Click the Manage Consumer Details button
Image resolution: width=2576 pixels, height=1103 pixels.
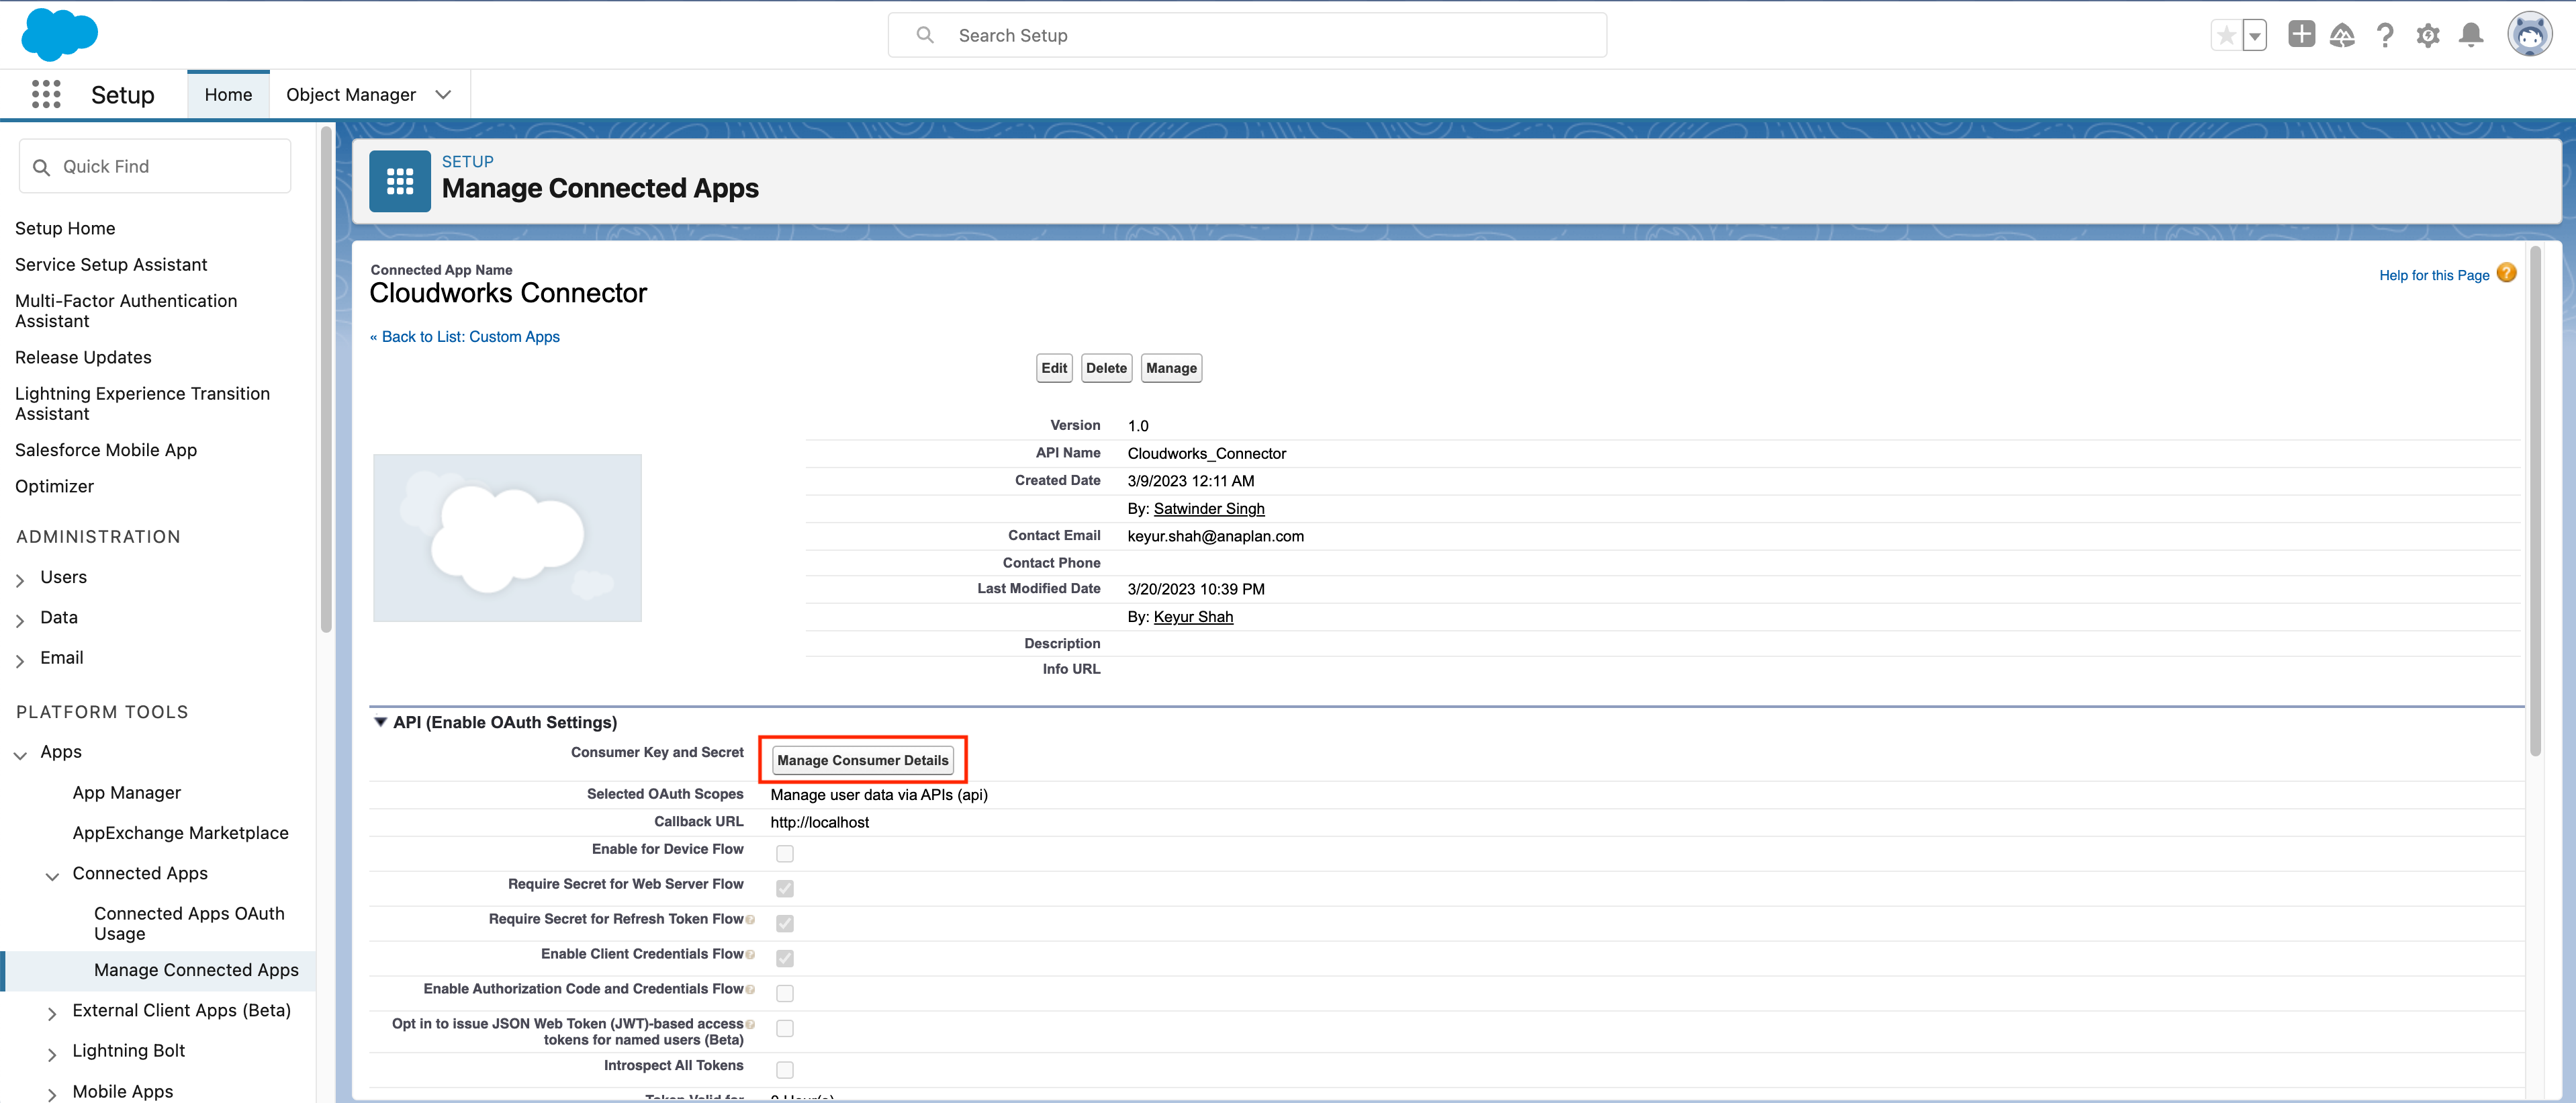862,759
